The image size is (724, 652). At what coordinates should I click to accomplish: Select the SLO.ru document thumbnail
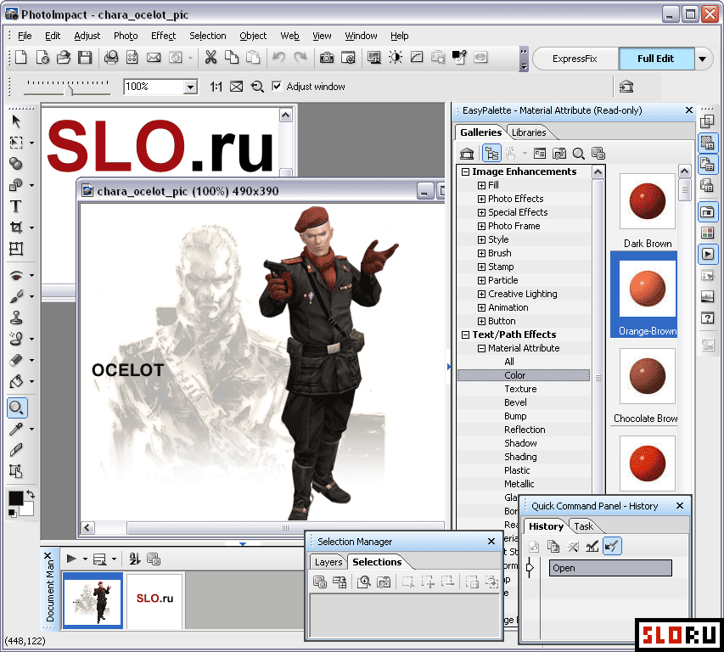tap(154, 599)
